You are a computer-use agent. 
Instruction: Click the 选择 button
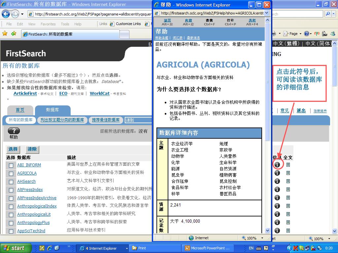click(x=13, y=149)
